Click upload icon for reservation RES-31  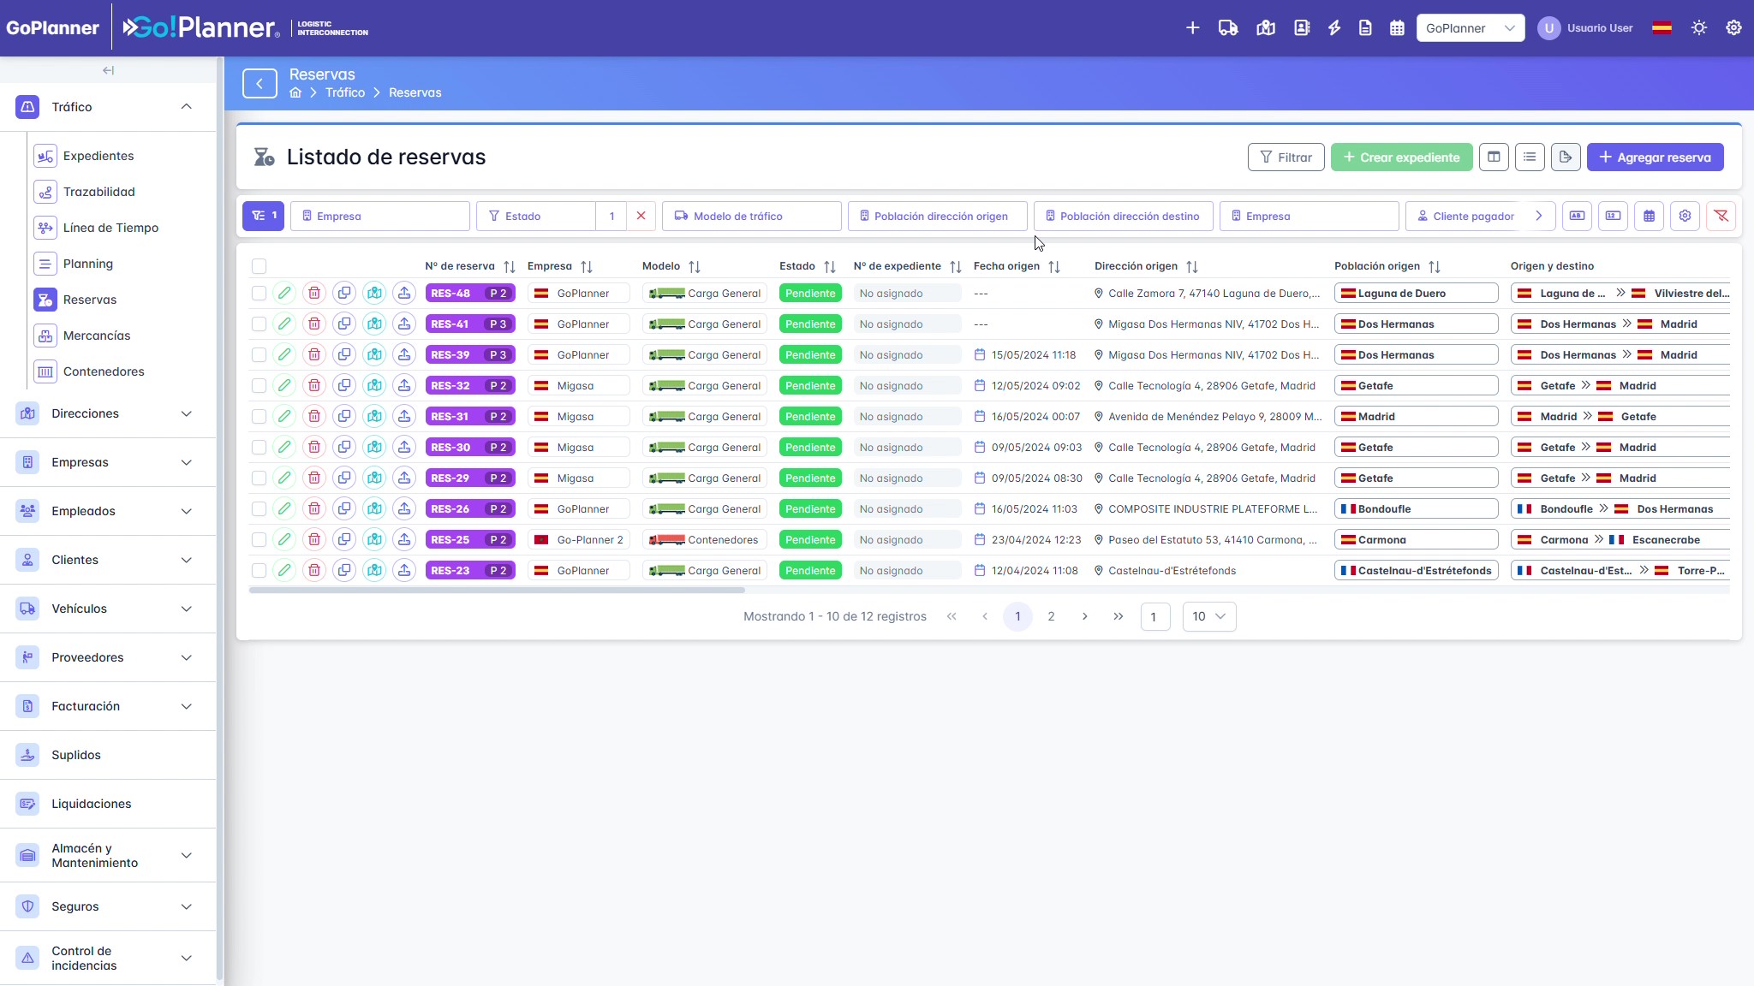point(404,417)
